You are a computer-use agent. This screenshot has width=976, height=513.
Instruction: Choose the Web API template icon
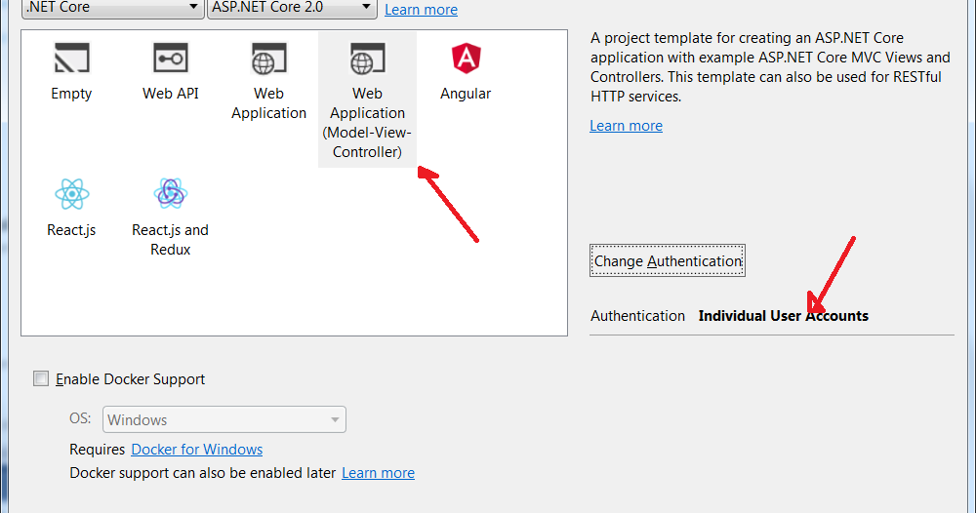(x=171, y=58)
